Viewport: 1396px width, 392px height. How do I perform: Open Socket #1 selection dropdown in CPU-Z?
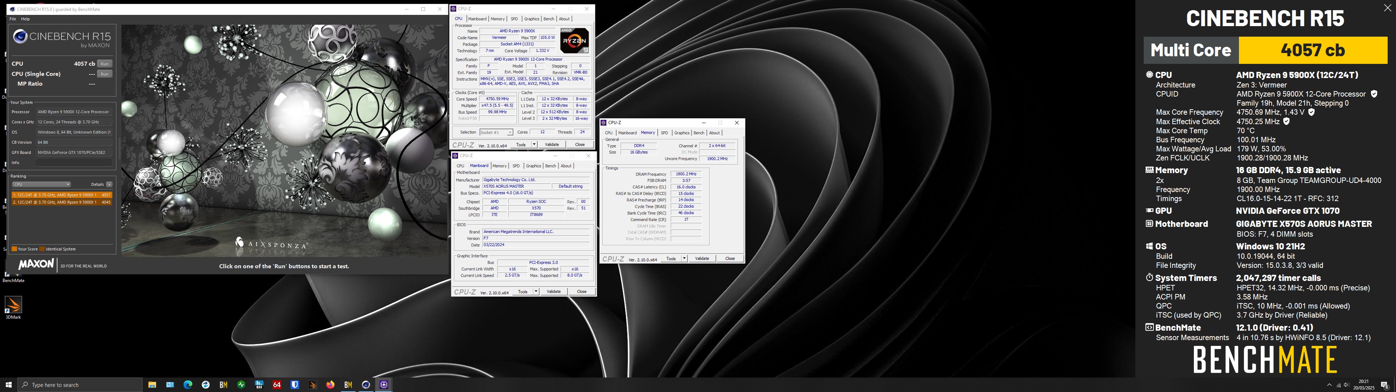coord(496,132)
